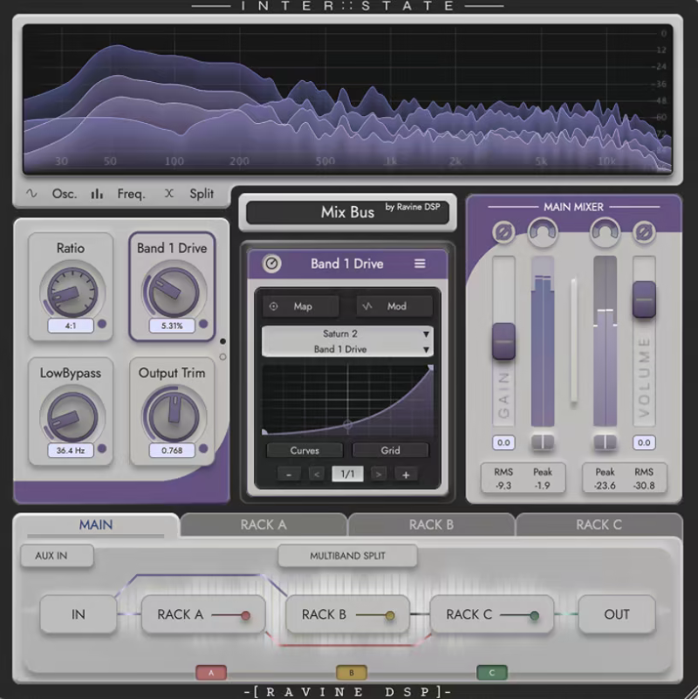
Task: Click the Output Trim knob
Action: [174, 417]
